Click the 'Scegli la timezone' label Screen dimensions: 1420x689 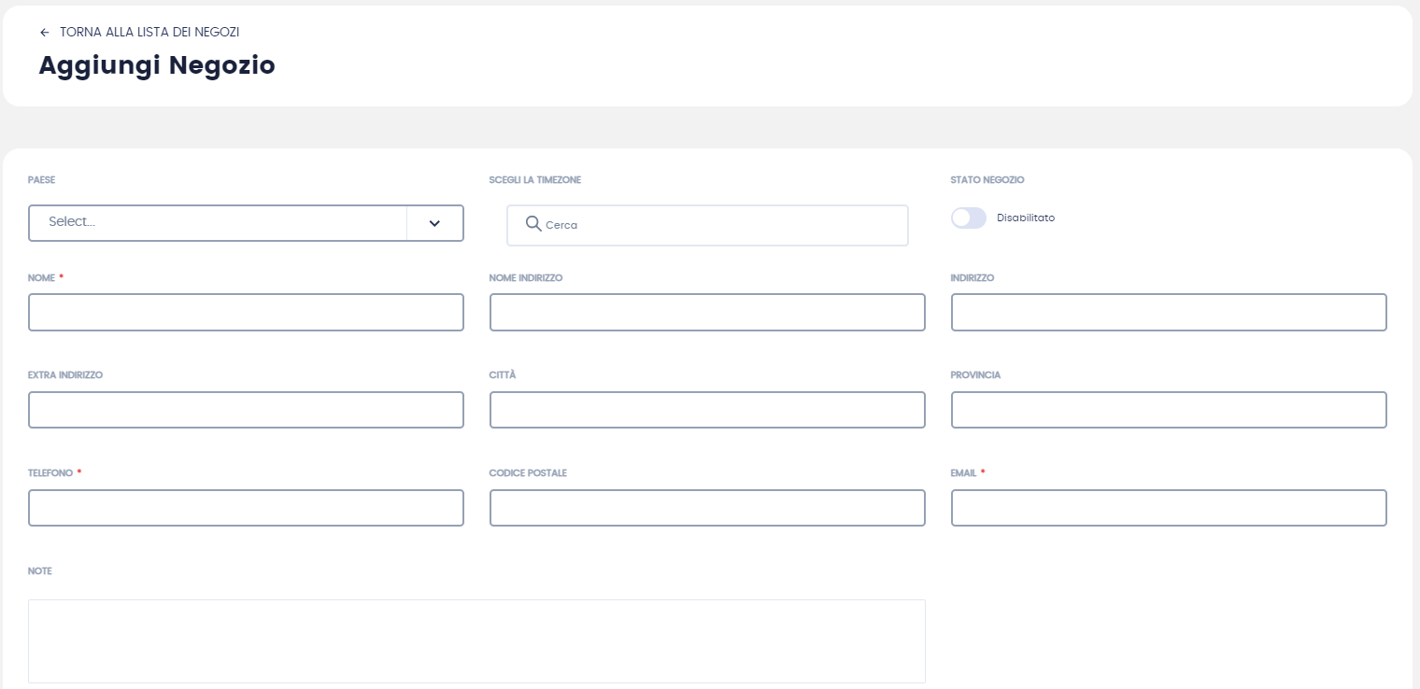pyautogui.click(x=534, y=180)
